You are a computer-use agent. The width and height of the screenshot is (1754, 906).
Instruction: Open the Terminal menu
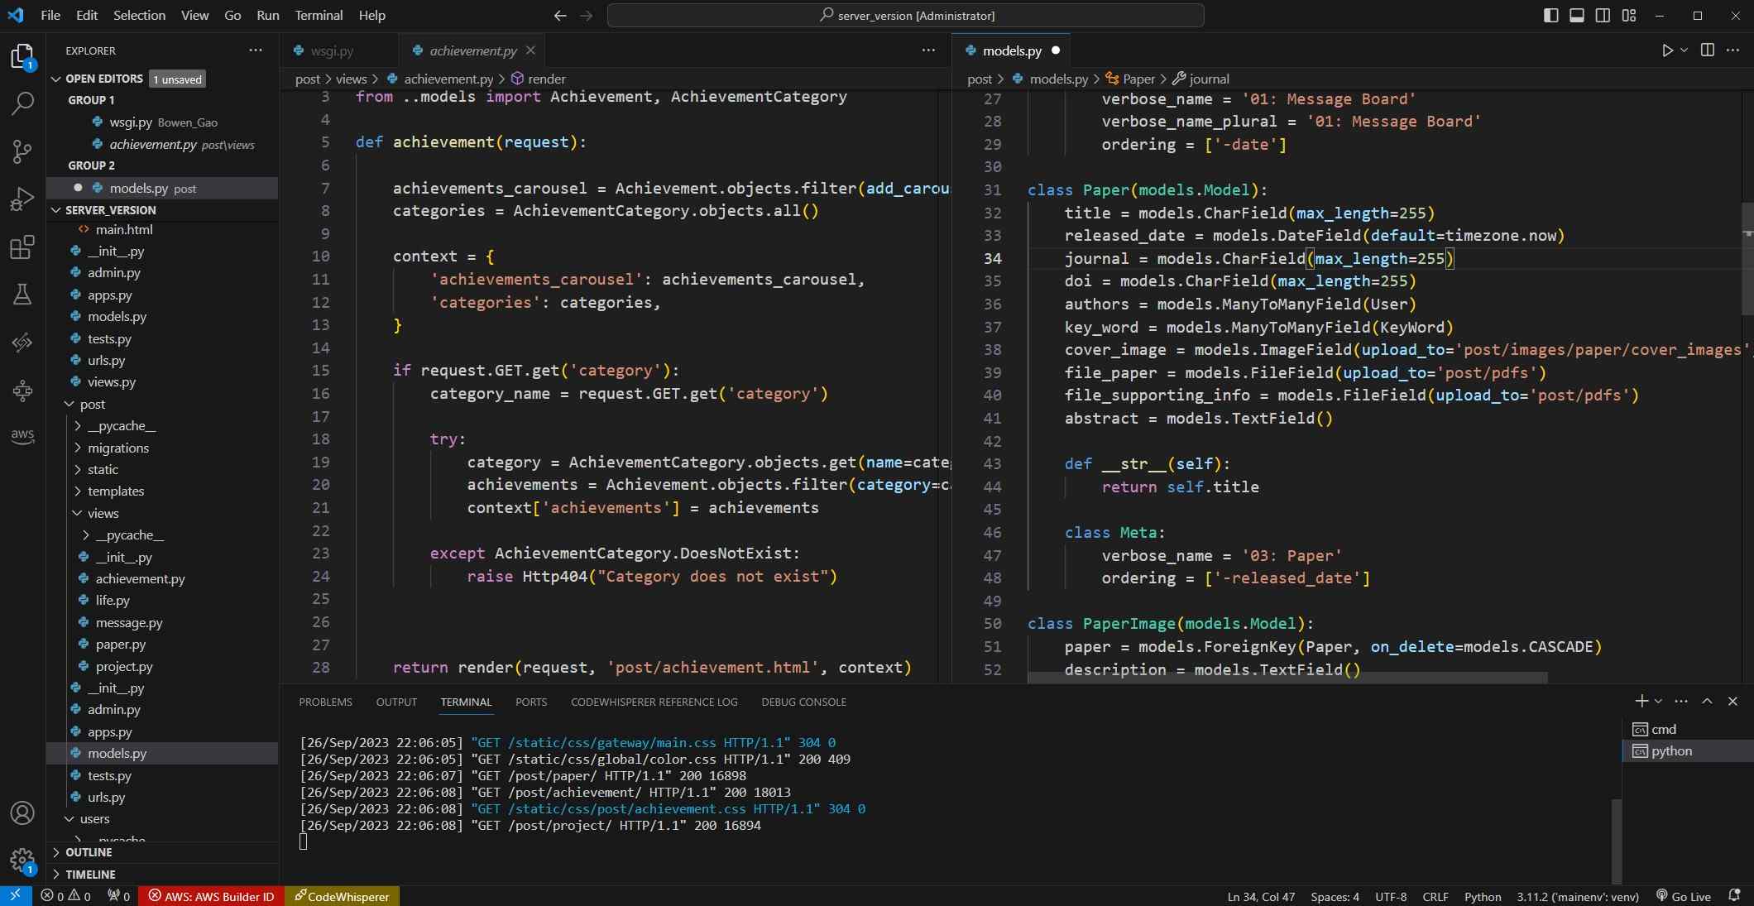(x=319, y=15)
